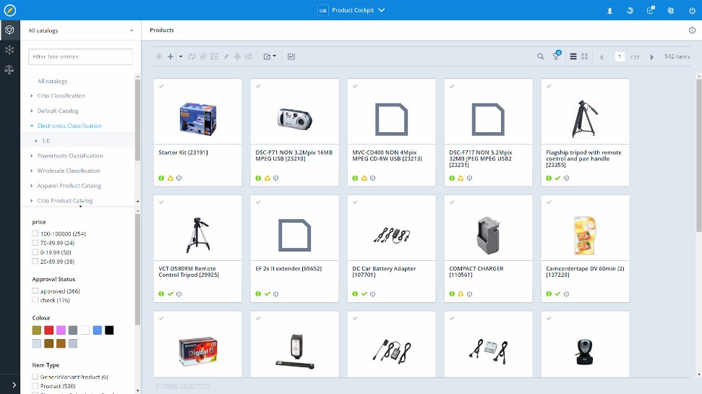The image size is (702, 394).
Task: Click the compare scales toolbar icon
Action: coord(237,56)
